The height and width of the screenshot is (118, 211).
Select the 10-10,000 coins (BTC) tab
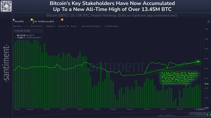(44, 21)
